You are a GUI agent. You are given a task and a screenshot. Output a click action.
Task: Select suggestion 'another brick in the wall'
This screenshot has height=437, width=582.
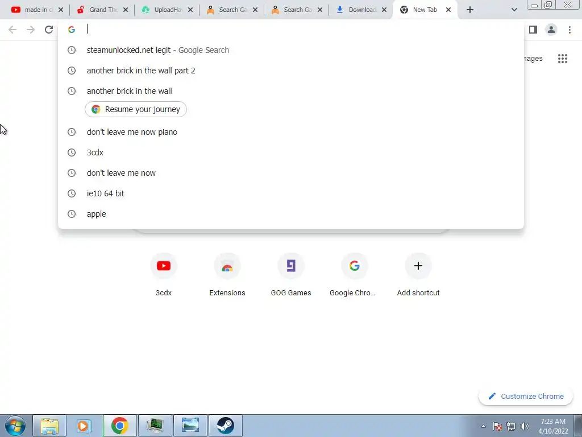pos(291,91)
